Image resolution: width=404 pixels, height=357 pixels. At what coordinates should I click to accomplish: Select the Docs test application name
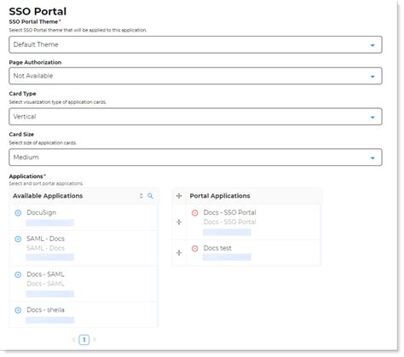[217, 248]
